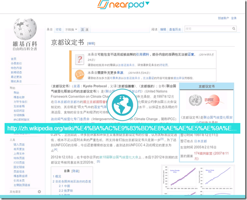This screenshot has width=247, height=200.
Task: Click 日本京都 link in infobox
Action: 201,141
